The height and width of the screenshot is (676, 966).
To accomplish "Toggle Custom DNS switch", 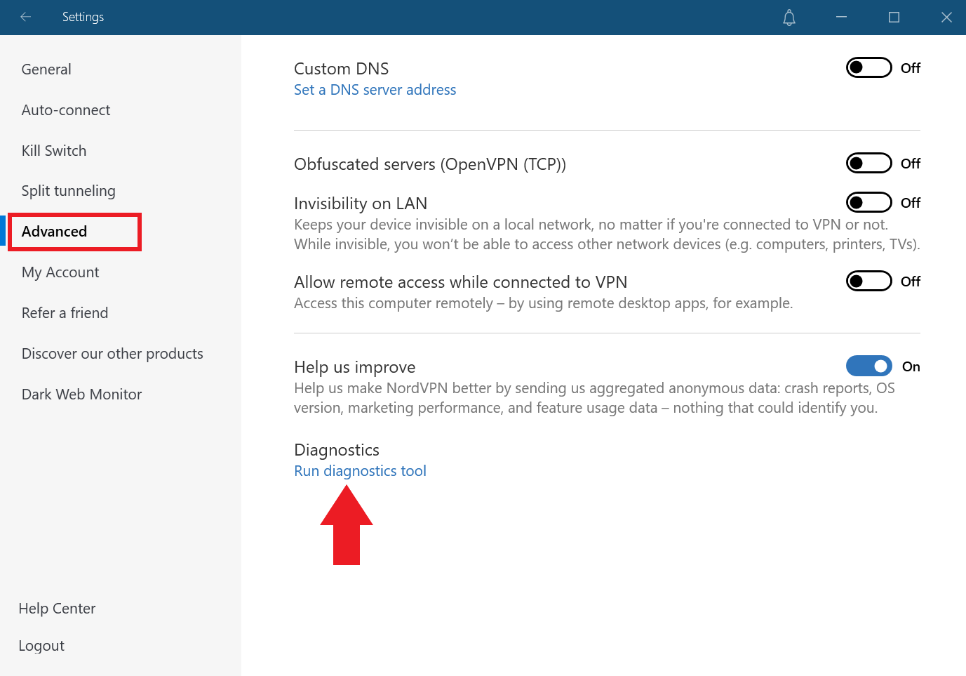I will [x=868, y=68].
